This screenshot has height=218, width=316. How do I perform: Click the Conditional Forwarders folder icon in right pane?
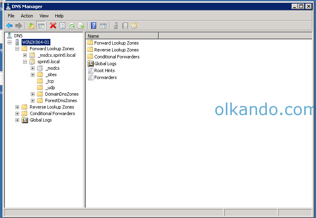click(x=90, y=56)
